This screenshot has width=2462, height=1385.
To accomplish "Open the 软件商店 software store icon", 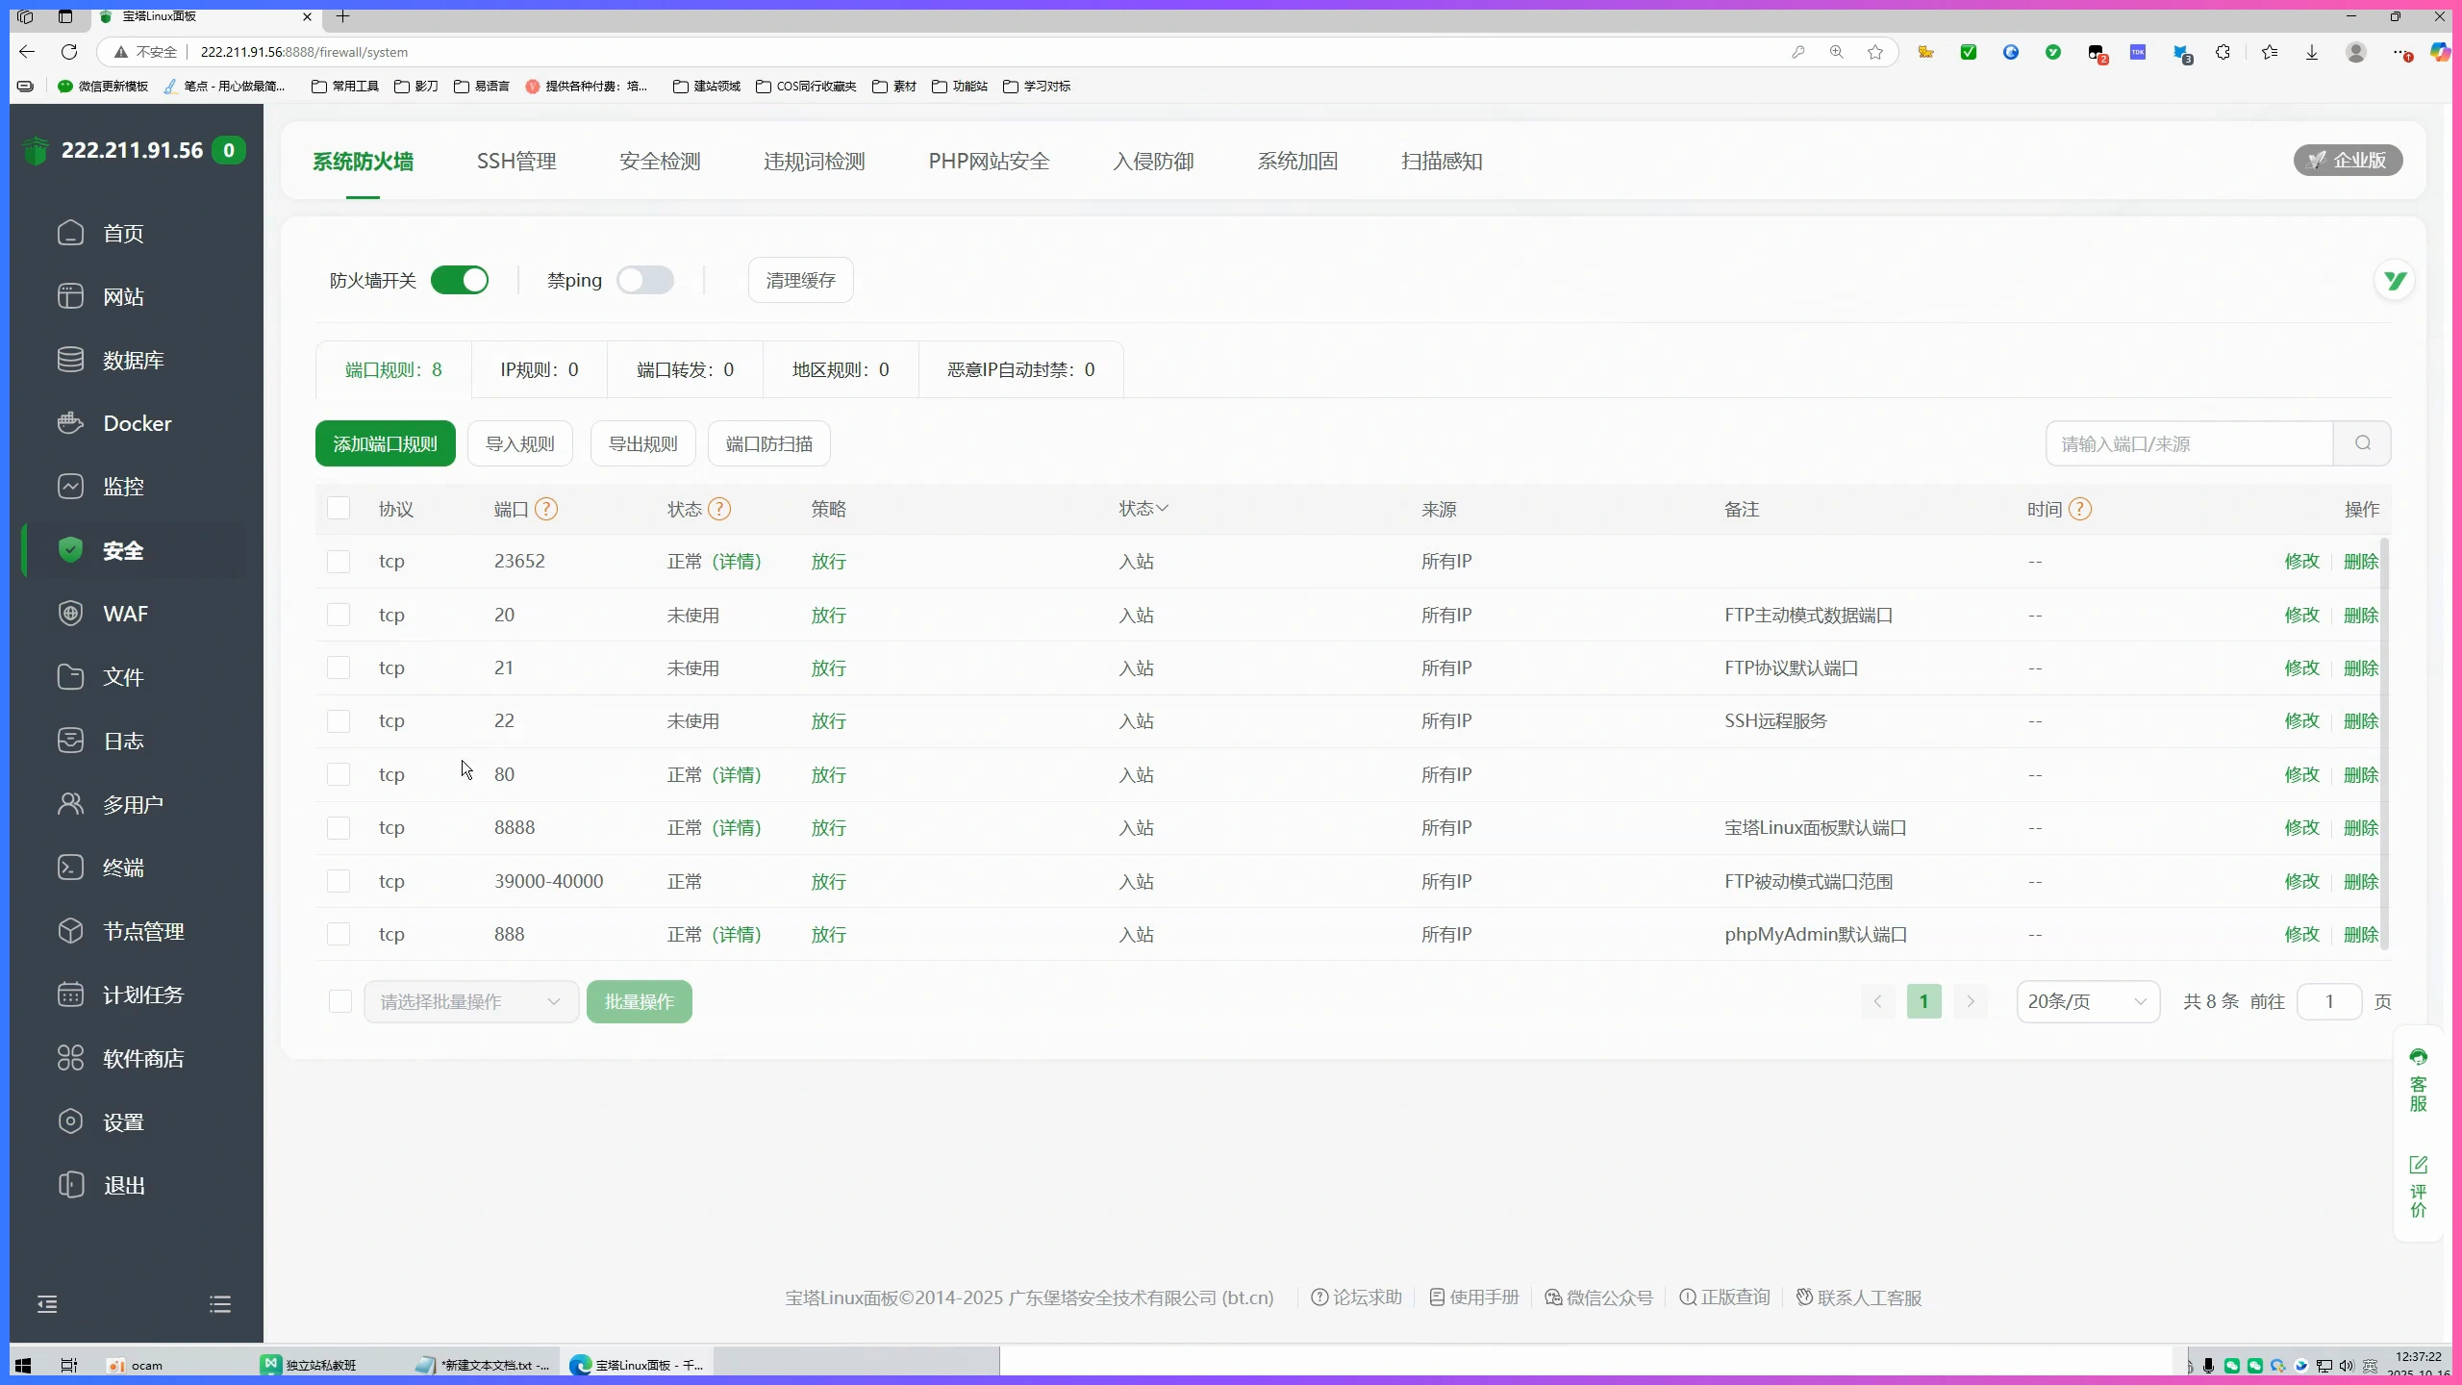I will 70,1058.
